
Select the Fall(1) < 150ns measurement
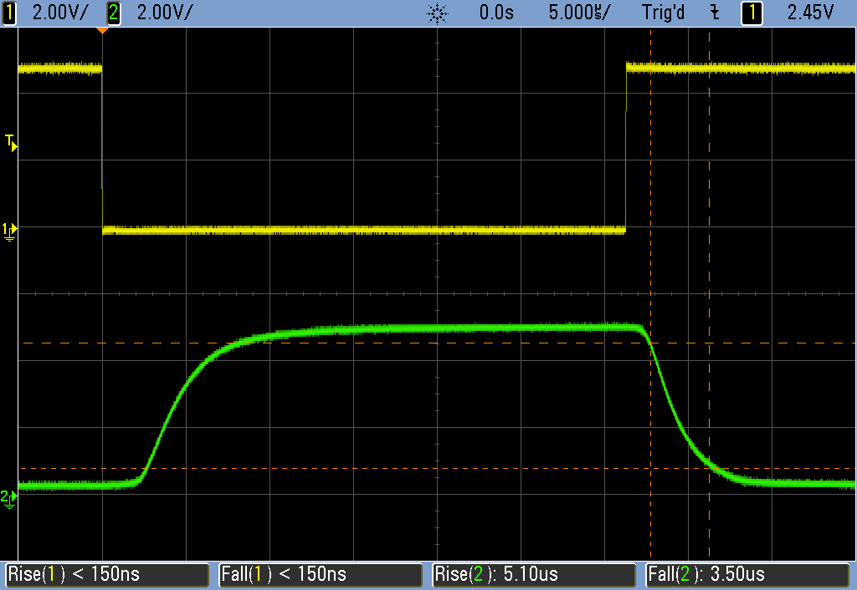[x=321, y=575]
